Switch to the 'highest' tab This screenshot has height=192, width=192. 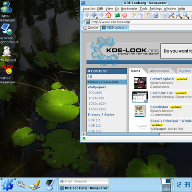(x=185, y=71)
